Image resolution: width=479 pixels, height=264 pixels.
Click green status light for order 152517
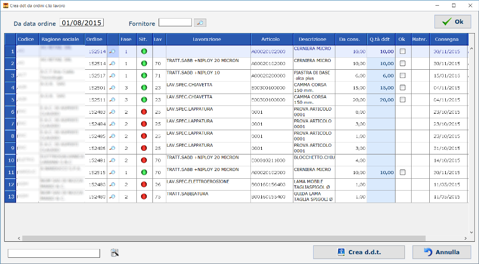coord(144,75)
